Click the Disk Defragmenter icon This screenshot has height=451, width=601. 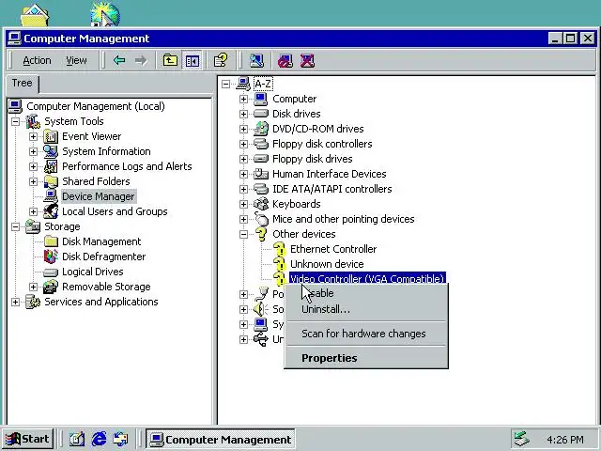(x=51, y=257)
